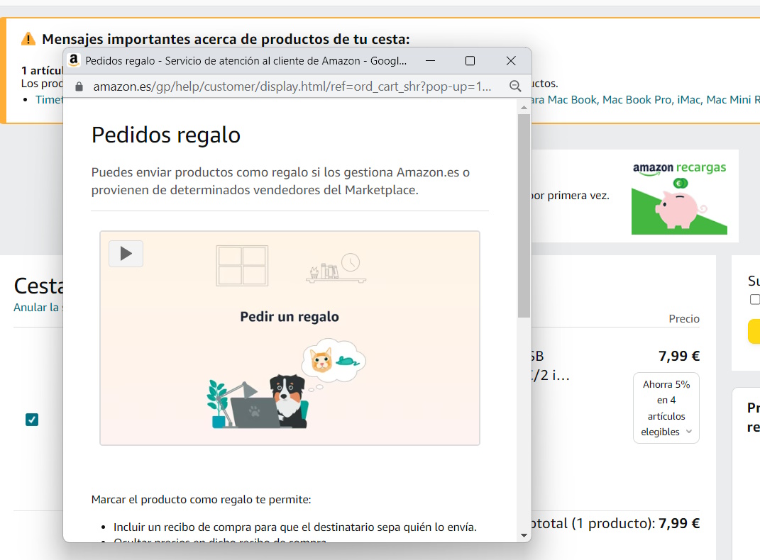Tick the checkbox under 'Su' in right panel

click(x=754, y=300)
